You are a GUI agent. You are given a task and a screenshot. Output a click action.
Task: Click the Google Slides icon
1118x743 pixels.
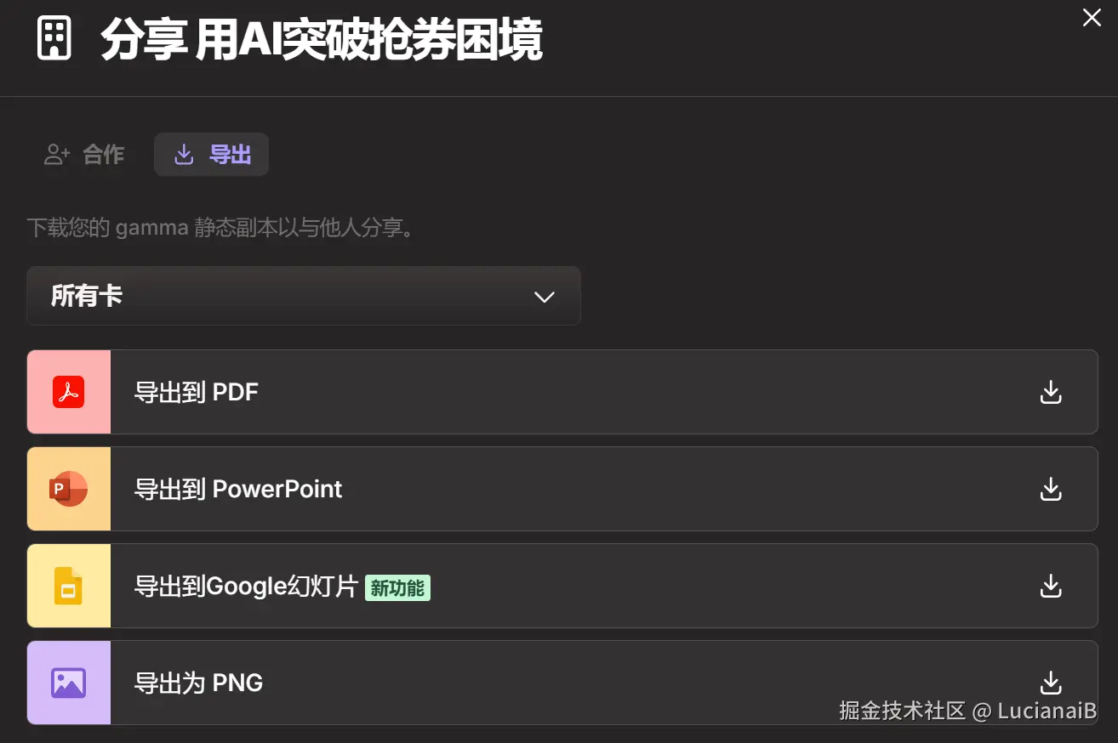(x=68, y=586)
